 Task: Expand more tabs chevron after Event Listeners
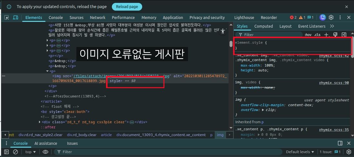coord(332,26)
